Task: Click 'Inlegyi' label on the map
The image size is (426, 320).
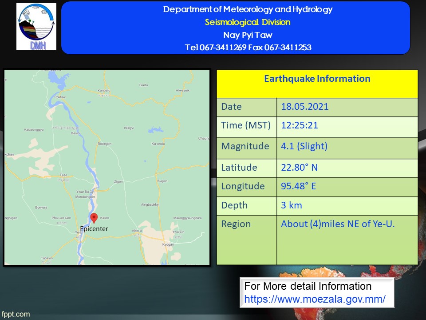Action: [129, 128]
